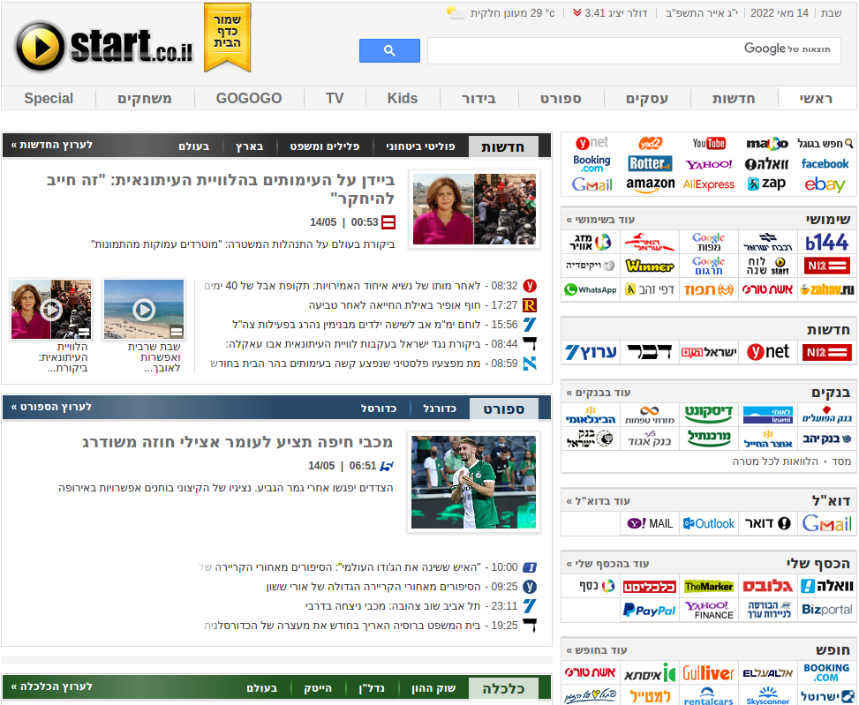Click the blue Google search button

click(x=389, y=51)
